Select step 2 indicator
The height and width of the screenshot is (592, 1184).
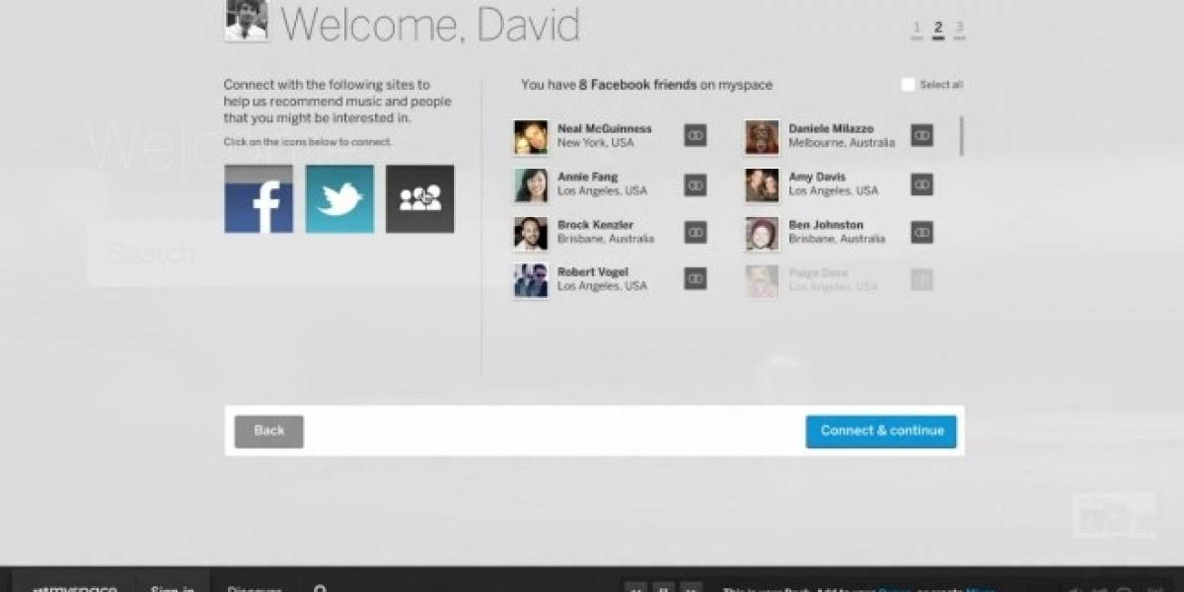coord(938,29)
